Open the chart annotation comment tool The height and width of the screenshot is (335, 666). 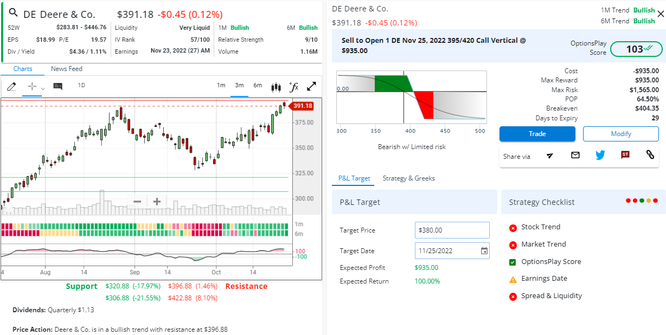pyautogui.click(x=58, y=86)
